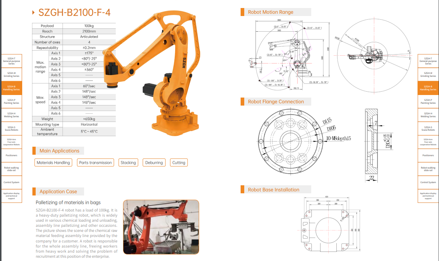Open right-side SZGH-P Painting Series tab
The width and height of the screenshot is (439, 261).
pyautogui.click(x=428, y=101)
